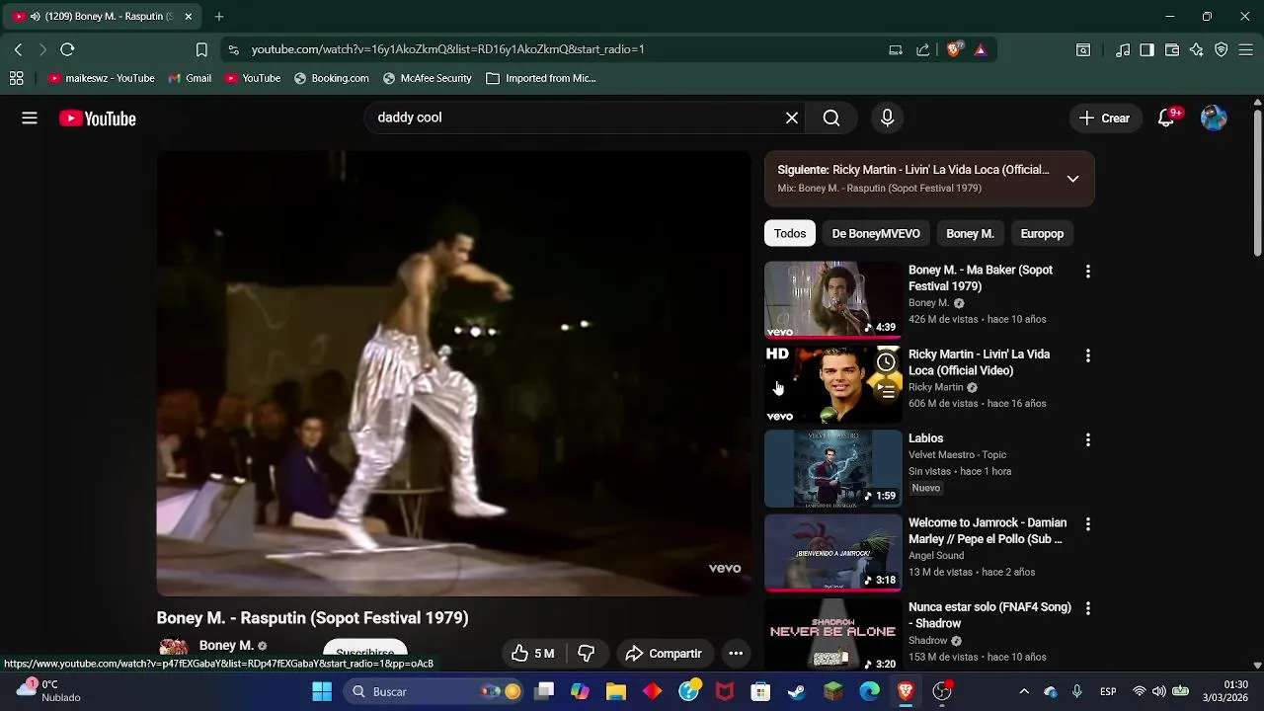This screenshot has width=1264, height=711.
Task: Open media playlist music note icon
Action: click(x=1123, y=49)
